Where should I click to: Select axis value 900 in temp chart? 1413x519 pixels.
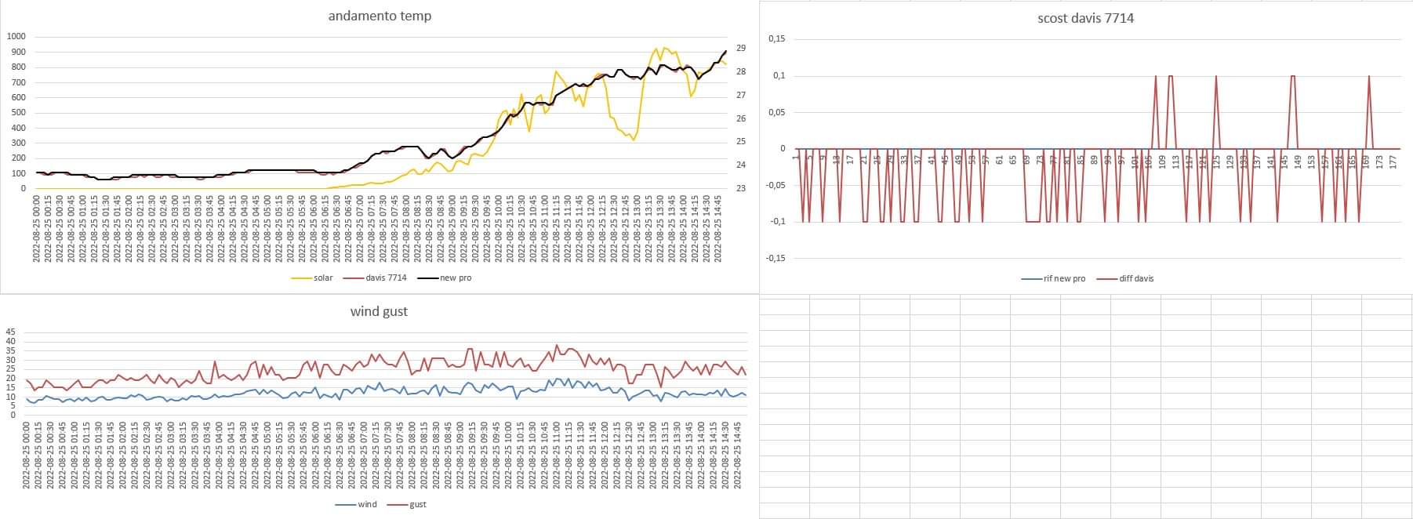18,52
